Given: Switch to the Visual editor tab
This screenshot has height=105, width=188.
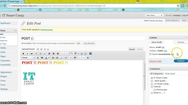Looking at the screenshot, I should click(132, 49).
